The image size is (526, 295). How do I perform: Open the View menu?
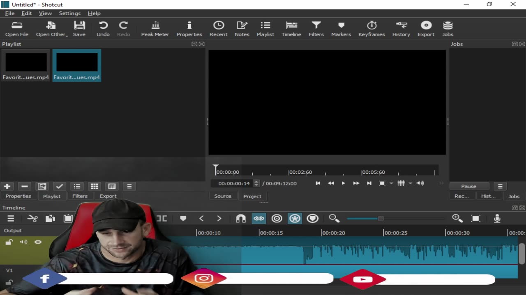[x=45, y=13]
